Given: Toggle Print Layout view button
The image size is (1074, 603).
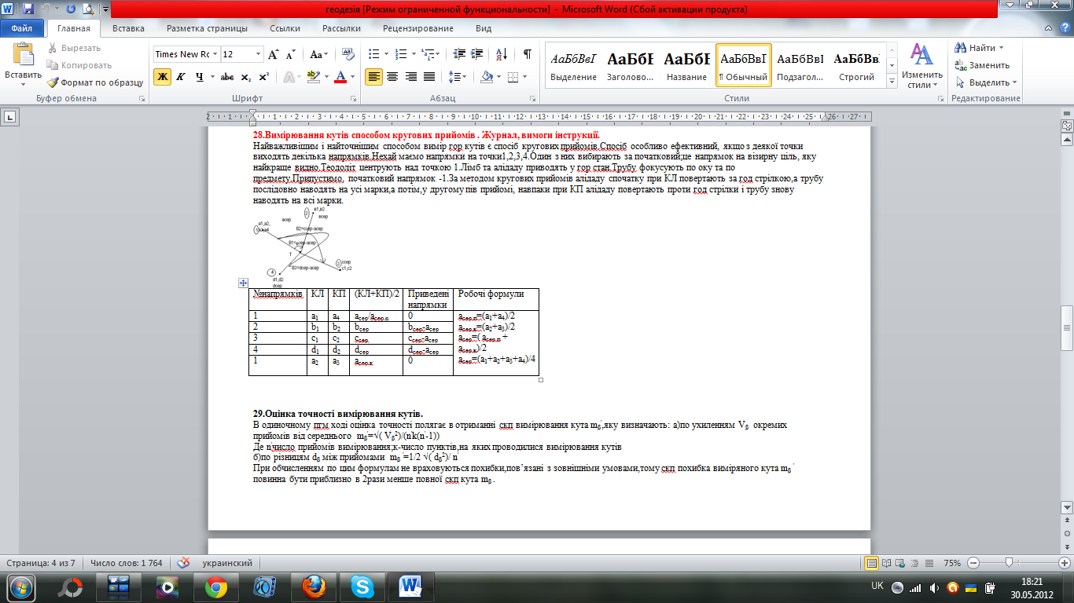Looking at the screenshot, I should click(x=871, y=563).
